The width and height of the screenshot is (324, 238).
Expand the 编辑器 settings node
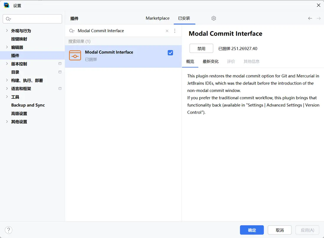(x=7, y=47)
